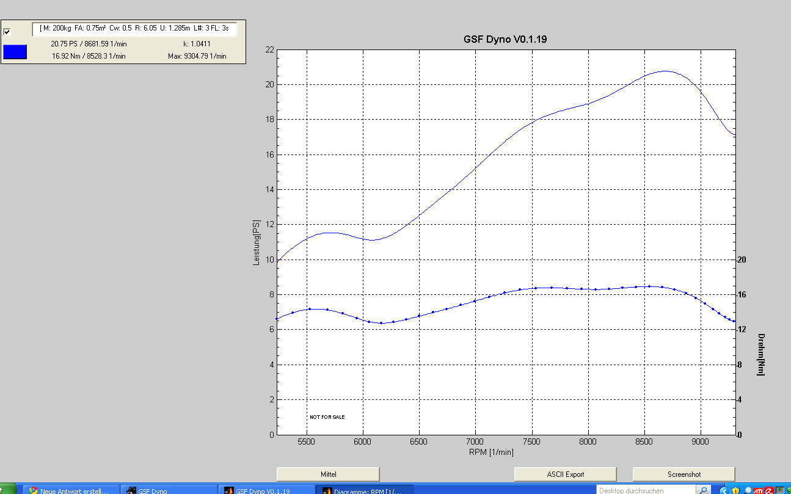Click the desktop search magnifier button
Viewport: 791px width, 494px height.
tap(704, 490)
